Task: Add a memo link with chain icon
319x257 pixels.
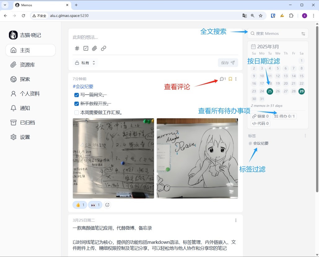Action: click(x=103, y=48)
